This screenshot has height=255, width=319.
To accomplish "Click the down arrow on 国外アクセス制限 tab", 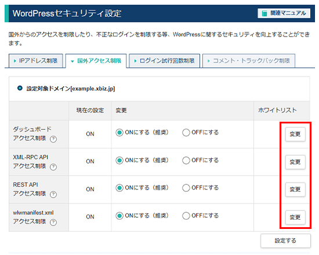I will coord(72,61).
